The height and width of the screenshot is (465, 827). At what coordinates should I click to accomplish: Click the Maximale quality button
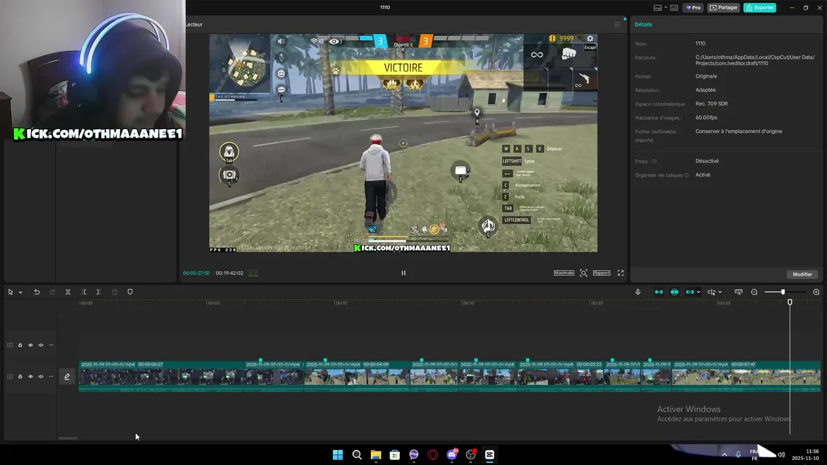click(564, 273)
